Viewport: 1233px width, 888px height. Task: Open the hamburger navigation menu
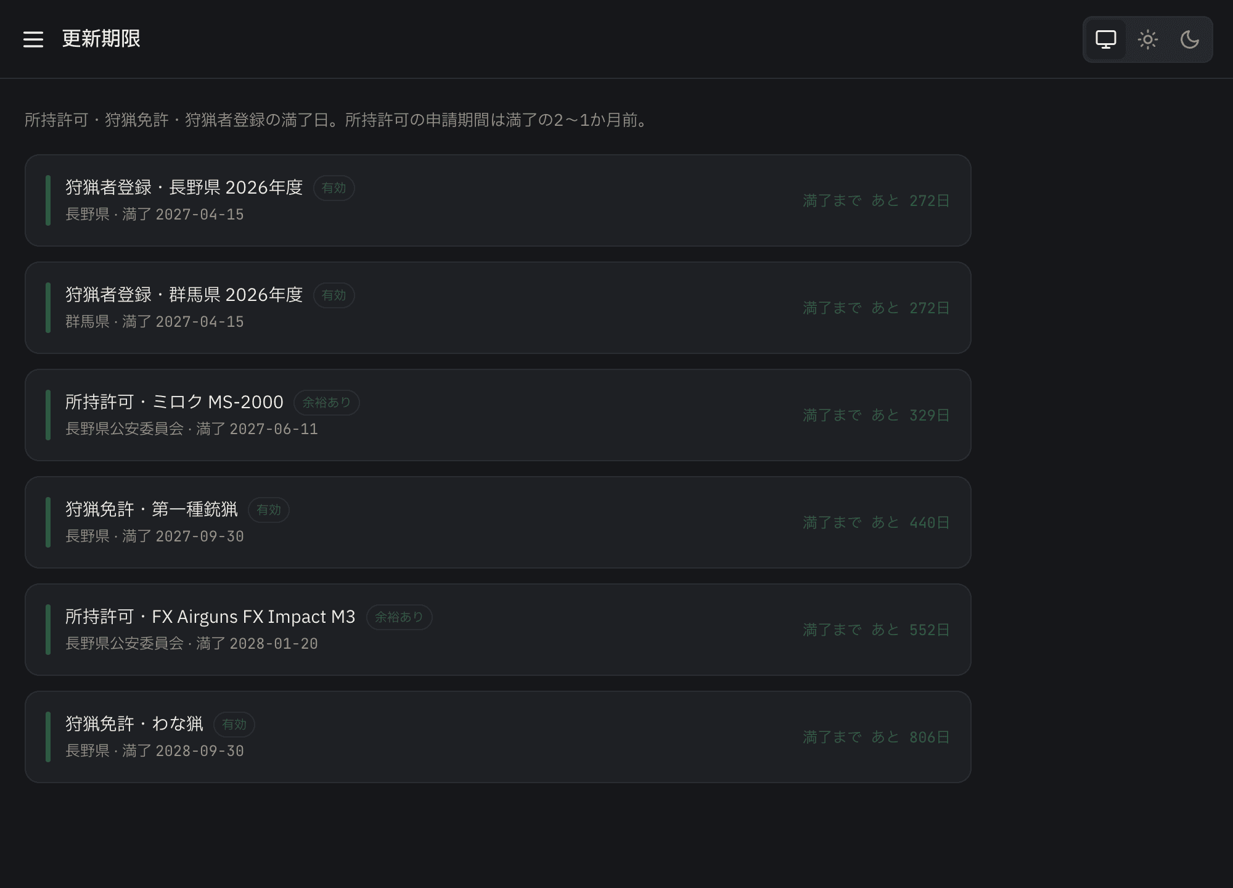click(x=33, y=39)
